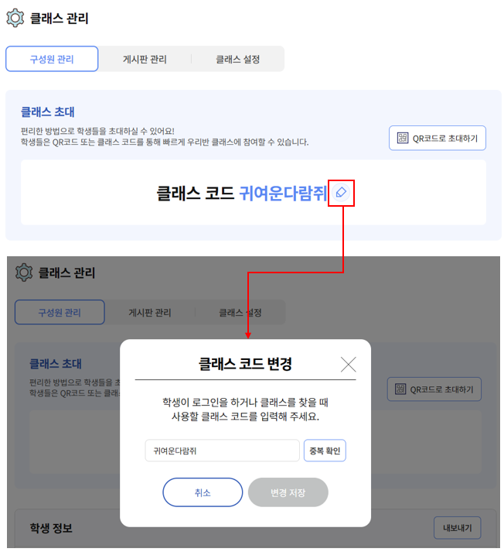Click the 클래스 초대 heading at top
504x552 pixels.
pos(47,112)
